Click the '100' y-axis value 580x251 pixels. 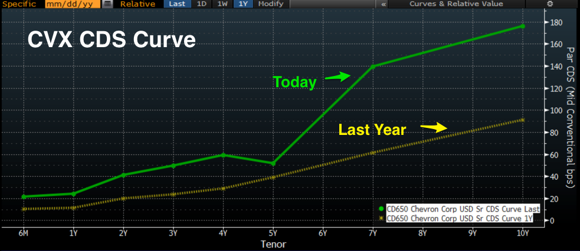556,111
